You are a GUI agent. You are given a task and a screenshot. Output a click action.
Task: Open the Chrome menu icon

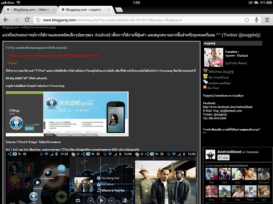(267, 20)
